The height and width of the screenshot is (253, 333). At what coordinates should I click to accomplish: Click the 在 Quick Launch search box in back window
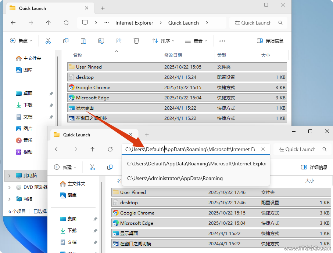(x=253, y=23)
